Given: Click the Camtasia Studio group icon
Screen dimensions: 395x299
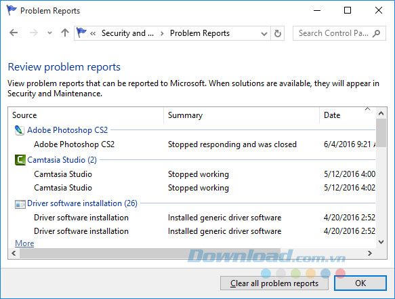Looking at the screenshot, I should (20, 160).
